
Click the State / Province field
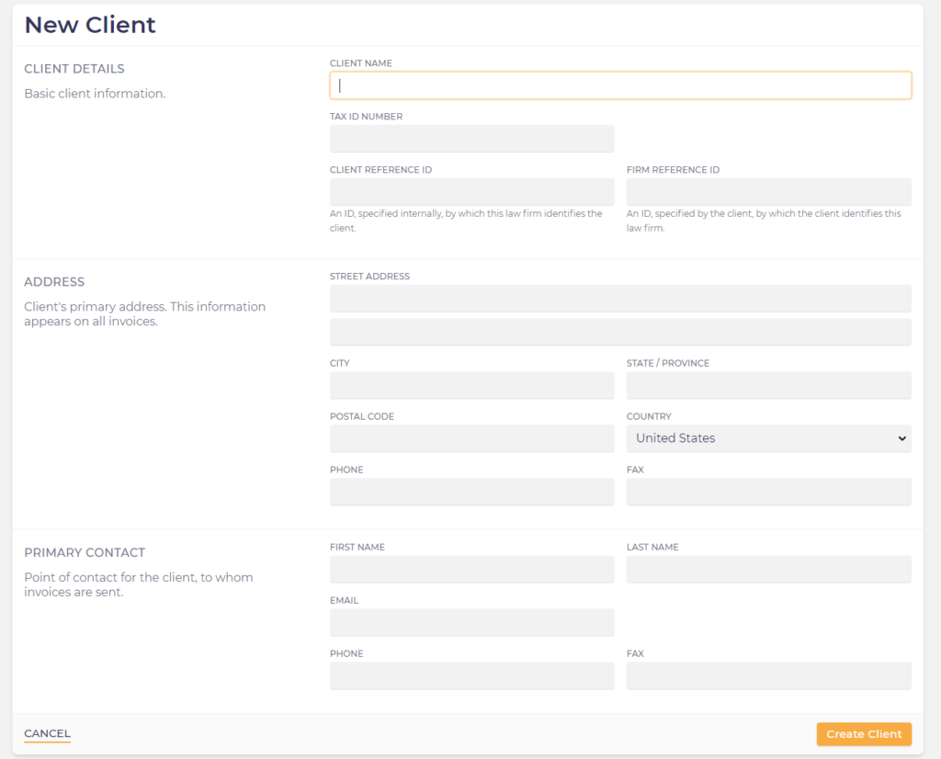click(x=769, y=385)
